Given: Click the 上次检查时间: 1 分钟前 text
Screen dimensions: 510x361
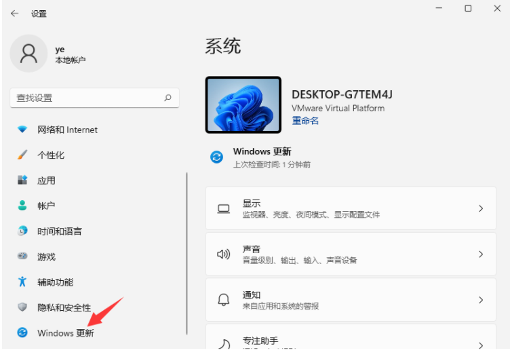Looking at the screenshot, I should [271, 164].
